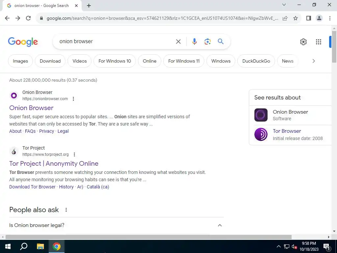The height and width of the screenshot is (253, 337).
Task: Open the notification center icon
Action: click(326, 246)
